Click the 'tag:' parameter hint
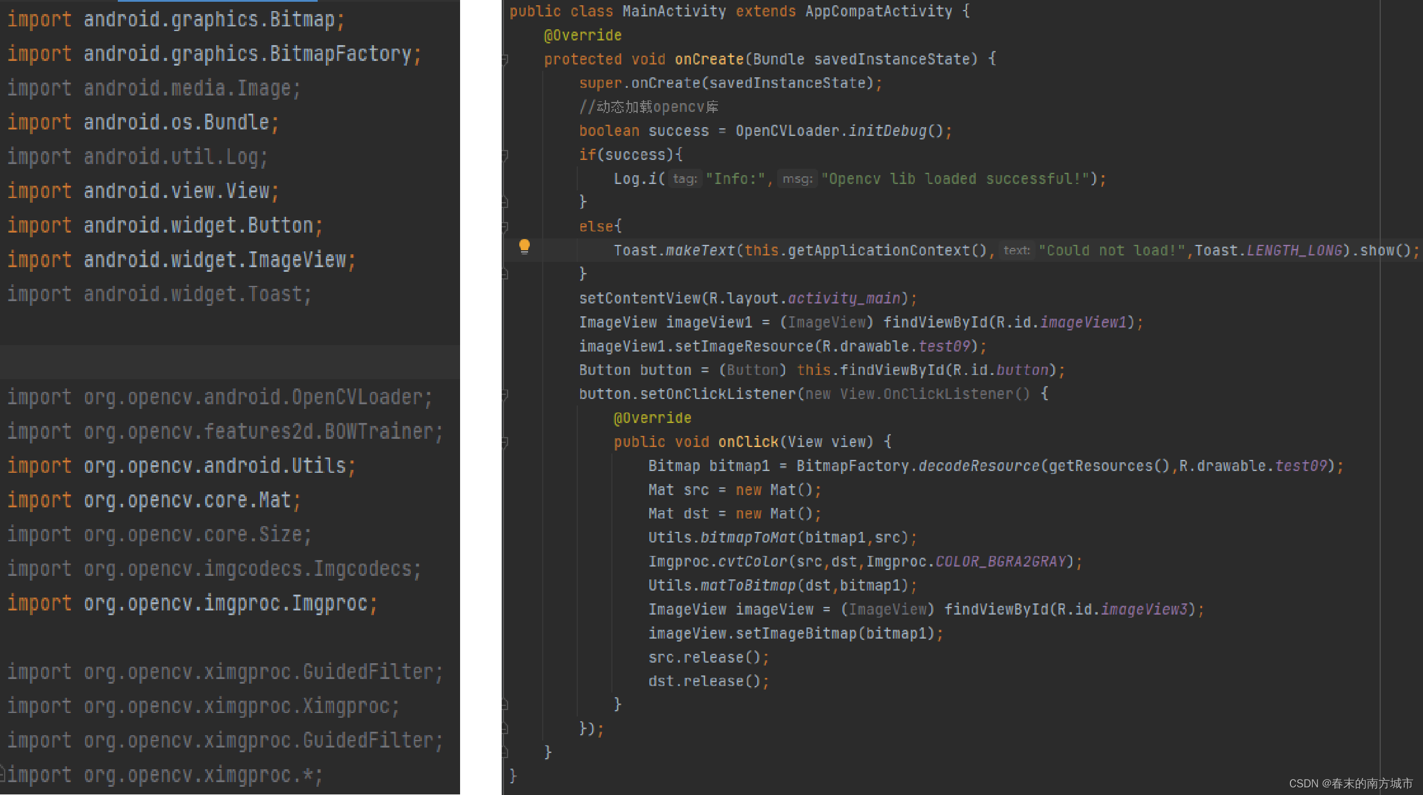 pyautogui.click(x=685, y=179)
